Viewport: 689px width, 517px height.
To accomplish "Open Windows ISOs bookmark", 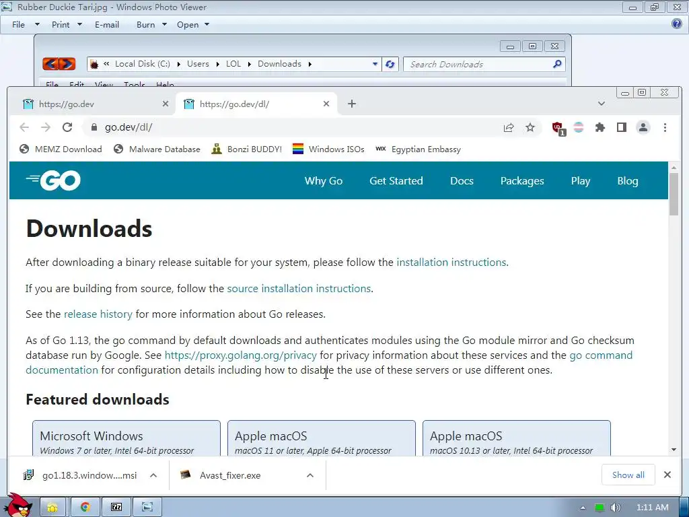I will [328, 149].
